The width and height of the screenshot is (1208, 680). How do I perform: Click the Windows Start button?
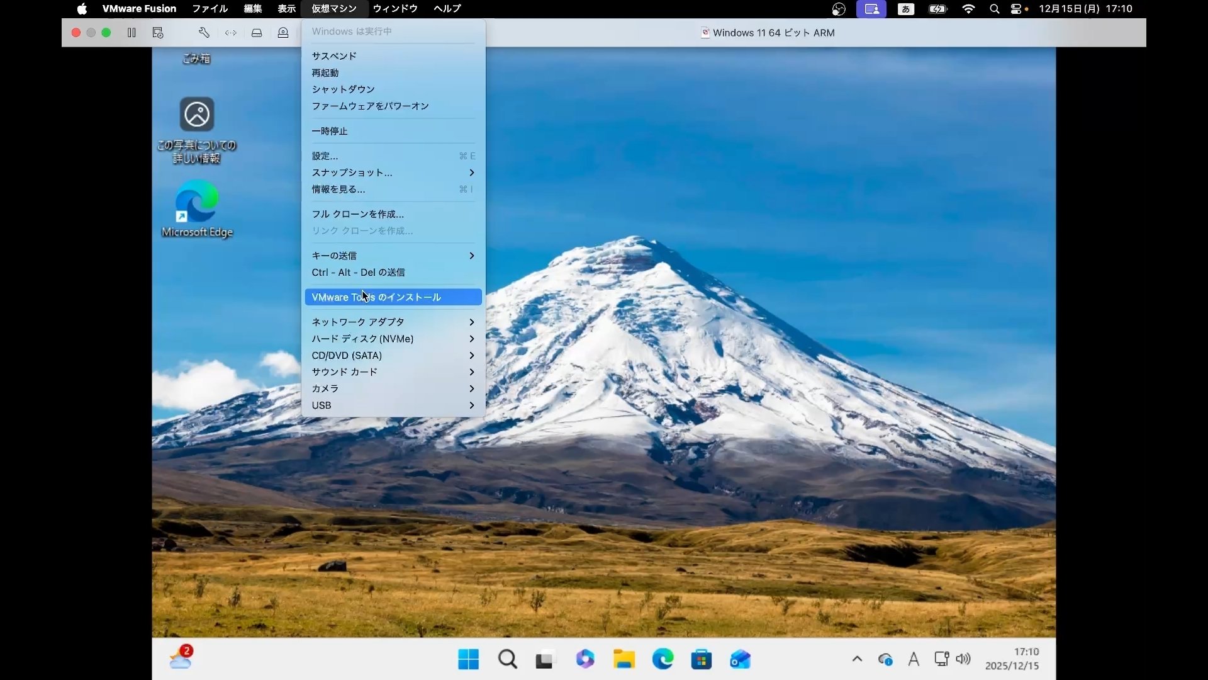pos(467,659)
